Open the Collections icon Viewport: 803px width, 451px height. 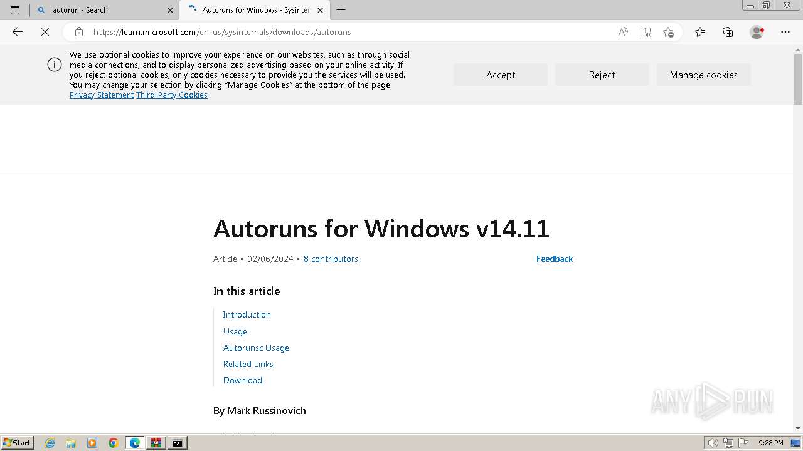click(x=728, y=32)
